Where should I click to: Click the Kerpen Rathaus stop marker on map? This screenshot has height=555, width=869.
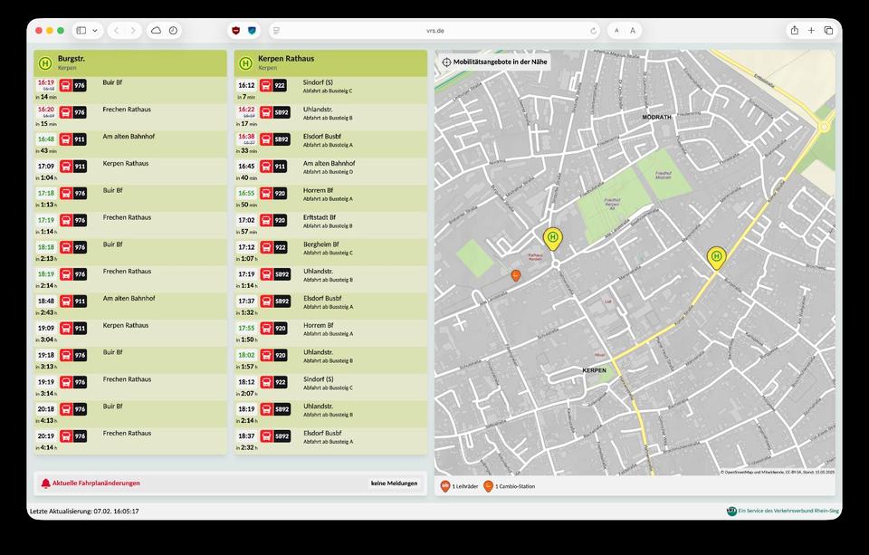pyautogui.click(x=552, y=238)
